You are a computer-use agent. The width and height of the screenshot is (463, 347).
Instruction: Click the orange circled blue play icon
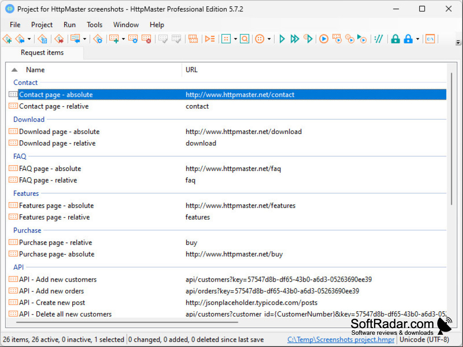(324, 39)
